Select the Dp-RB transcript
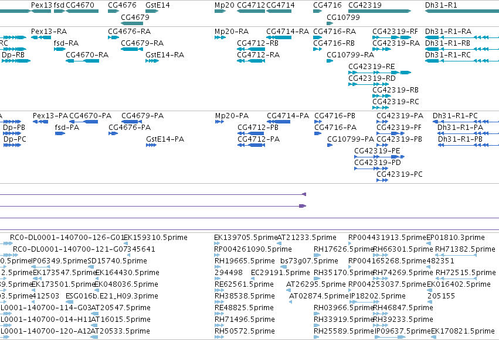 (x=16, y=61)
